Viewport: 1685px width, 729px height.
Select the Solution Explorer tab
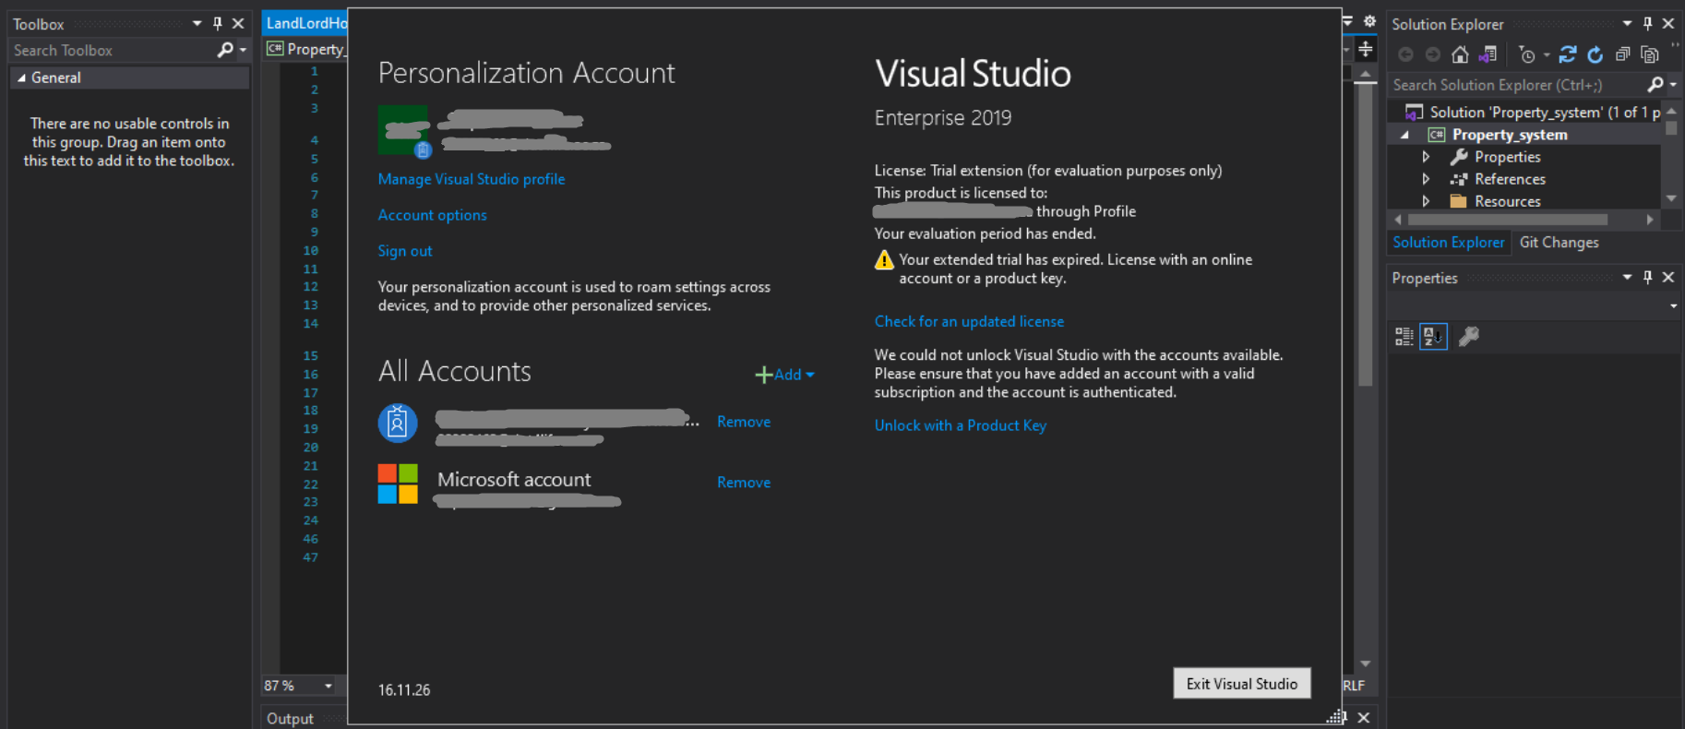click(x=1448, y=243)
